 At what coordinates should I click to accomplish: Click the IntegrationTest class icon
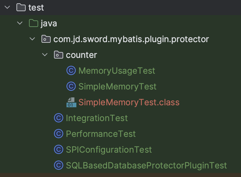[59, 118]
